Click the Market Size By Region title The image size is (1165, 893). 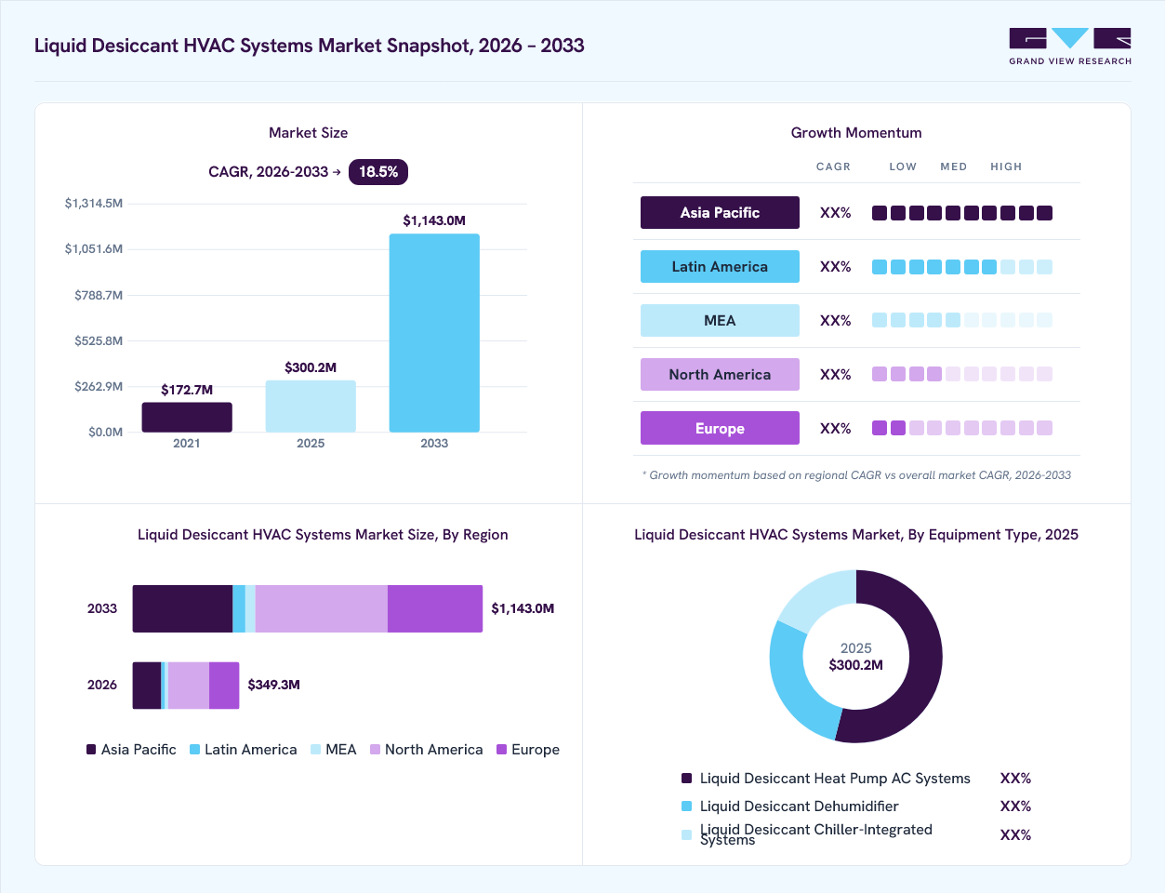[x=323, y=535]
